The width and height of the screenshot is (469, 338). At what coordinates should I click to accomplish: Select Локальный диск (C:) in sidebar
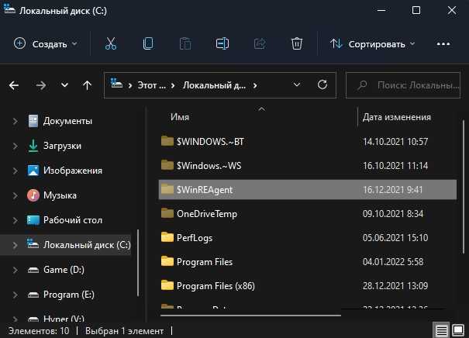(87, 245)
